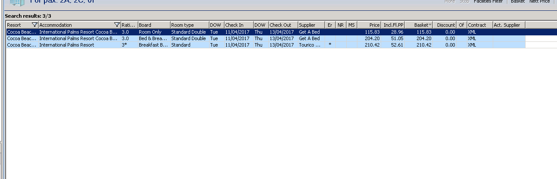This screenshot has width=557, height=179.
Task: Click basket value 210.42
Action: point(424,45)
